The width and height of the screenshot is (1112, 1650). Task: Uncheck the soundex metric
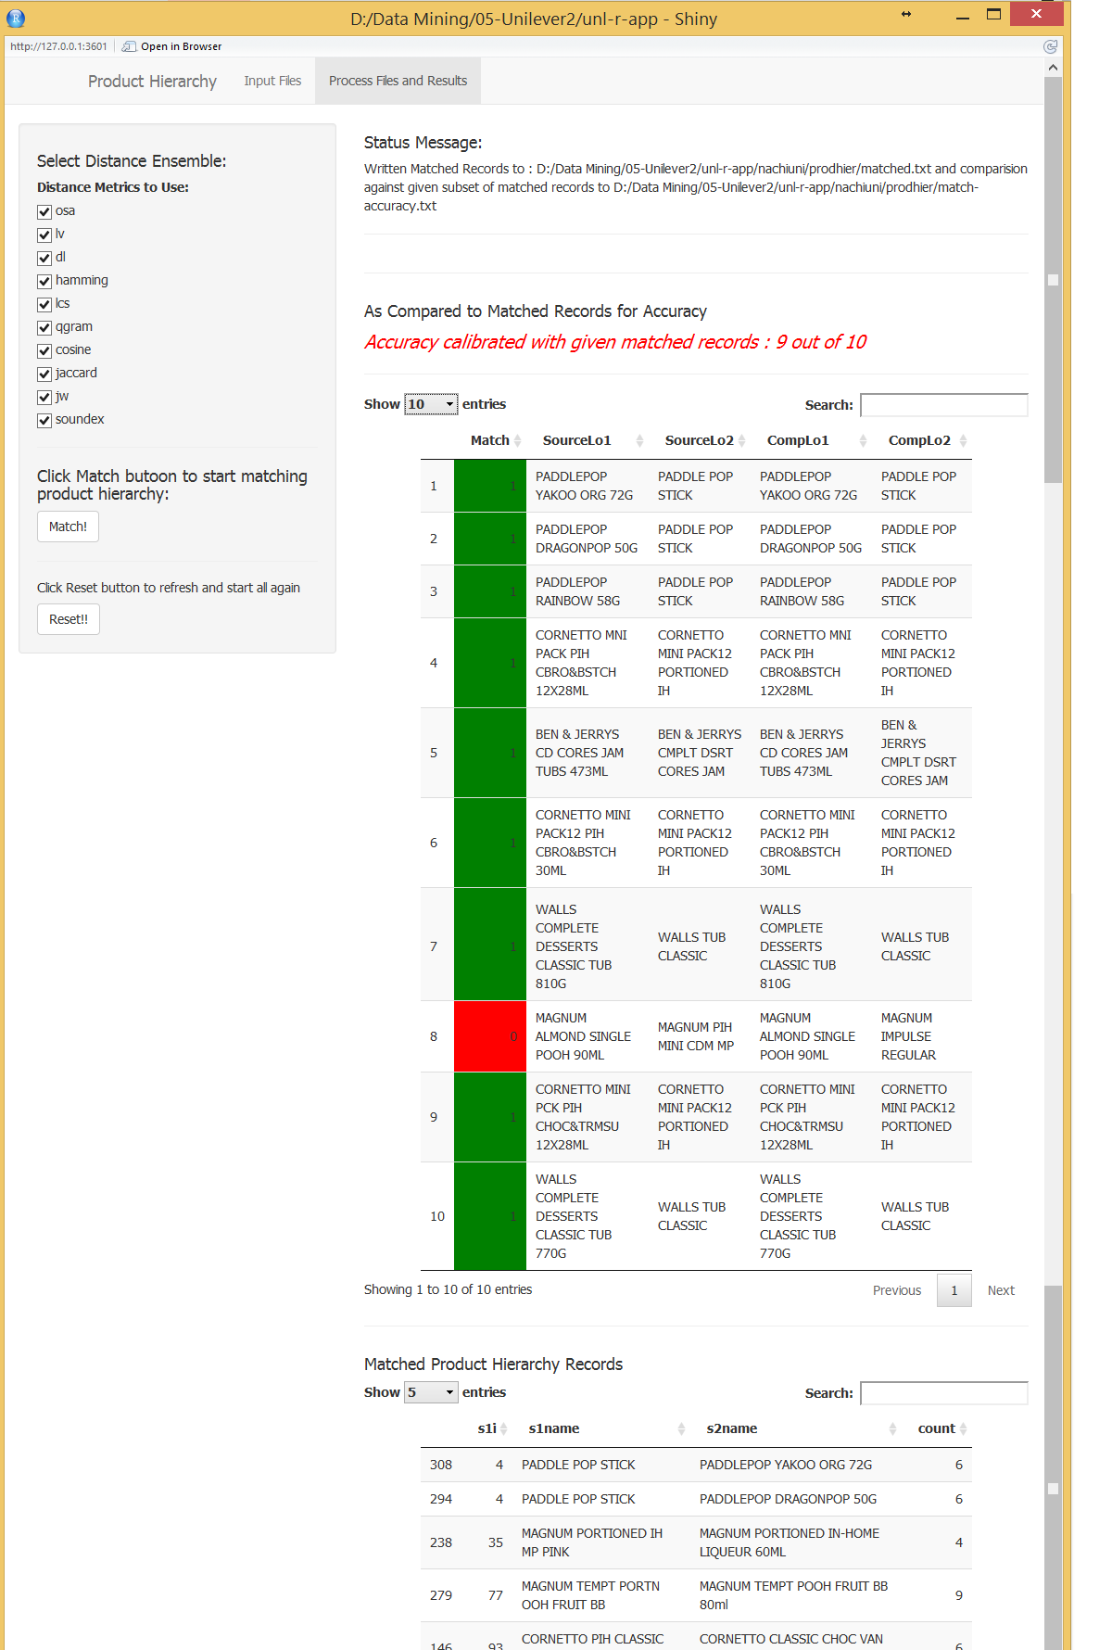(x=44, y=421)
